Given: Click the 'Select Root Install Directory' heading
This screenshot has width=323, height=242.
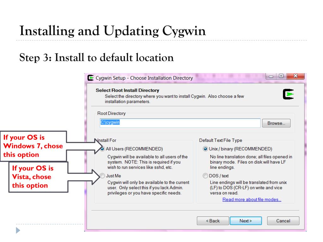Looking at the screenshot, I should (127, 90).
